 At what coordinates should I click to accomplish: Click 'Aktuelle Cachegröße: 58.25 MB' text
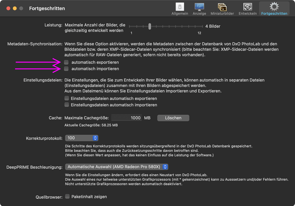[91, 125]
